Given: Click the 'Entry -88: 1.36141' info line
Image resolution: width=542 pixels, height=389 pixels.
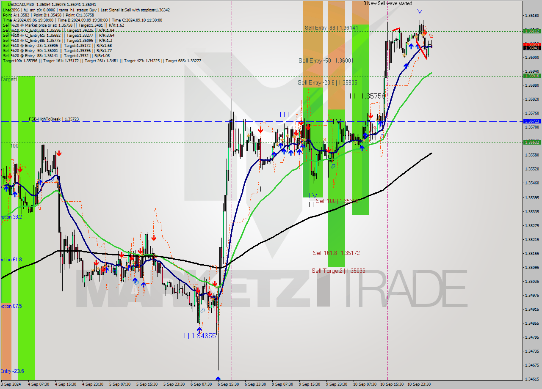Looking at the screenshot, I should click(x=56, y=55).
